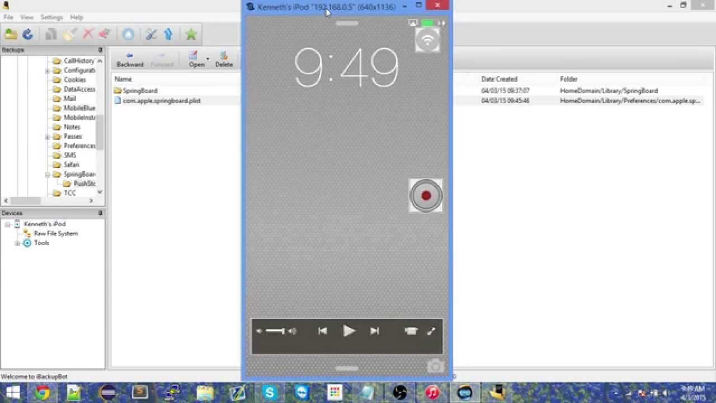
Task: Click the camera icon on lock screen
Action: [x=435, y=367]
